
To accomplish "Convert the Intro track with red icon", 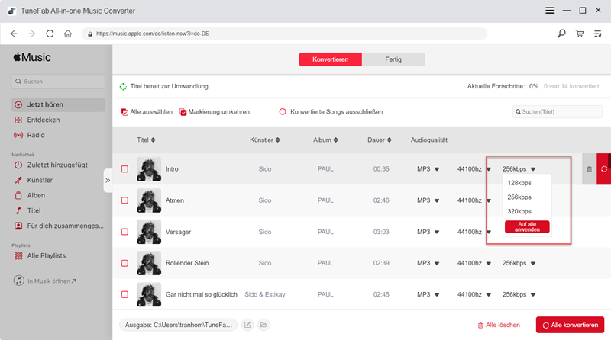I will [x=603, y=168].
